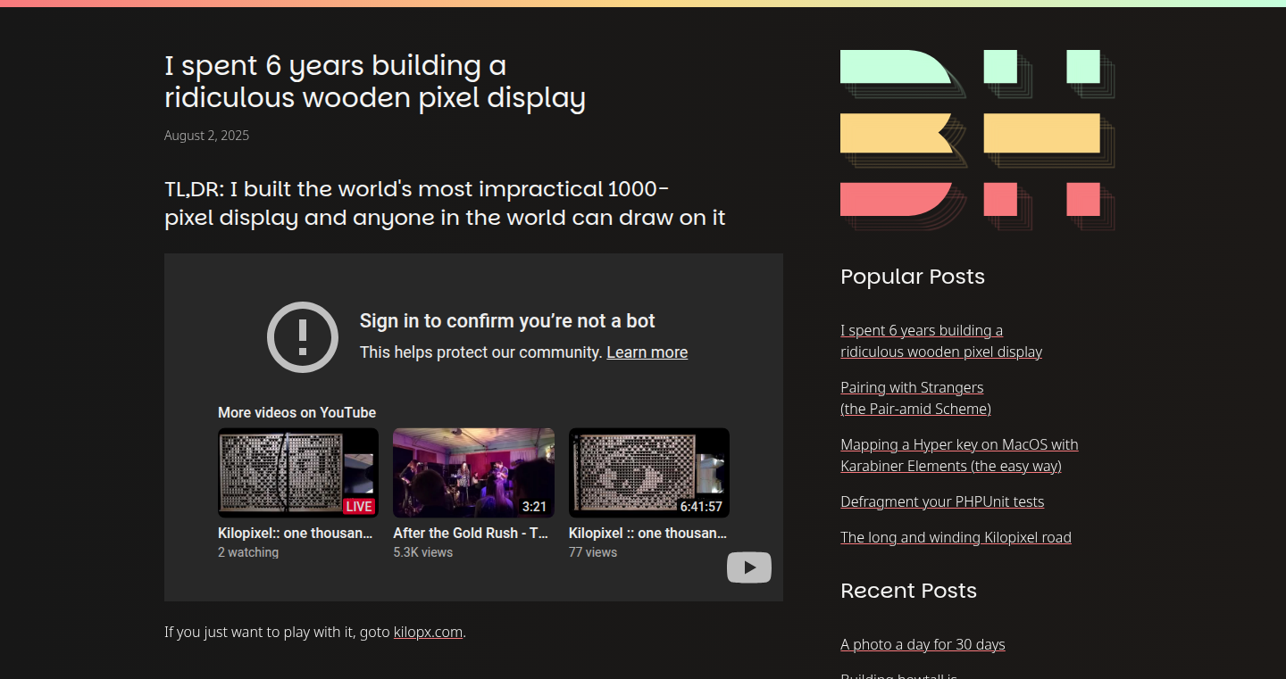
Task: Click the 'TL,DR' summary heading
Action: coord(445,203)
